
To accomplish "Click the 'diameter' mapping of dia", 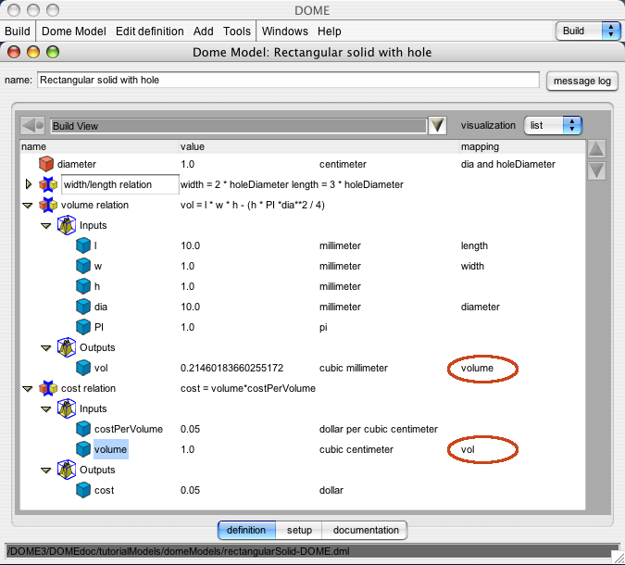I will click(x=480, y=307).
